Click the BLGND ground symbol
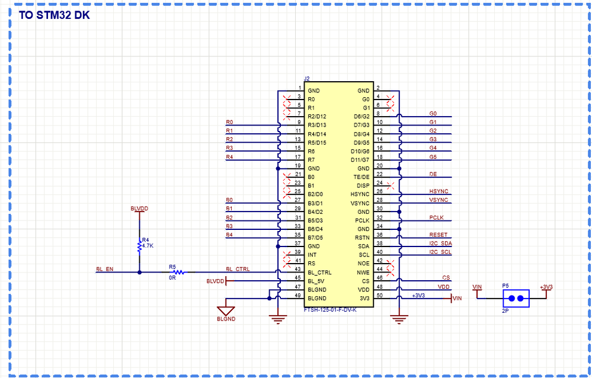Image resolution: width=592 pixels, height=378 pixels. (227, 309)
